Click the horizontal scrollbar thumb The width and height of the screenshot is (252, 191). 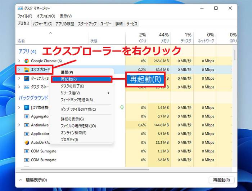(x=85, y=170)
